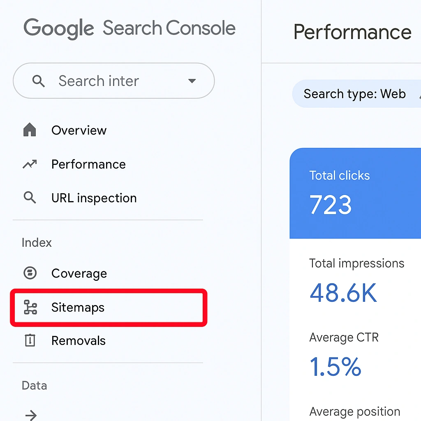This screenshot has width=421, height=421.
Task: Go to the Coverage menu item
Action: coord(79,273)
